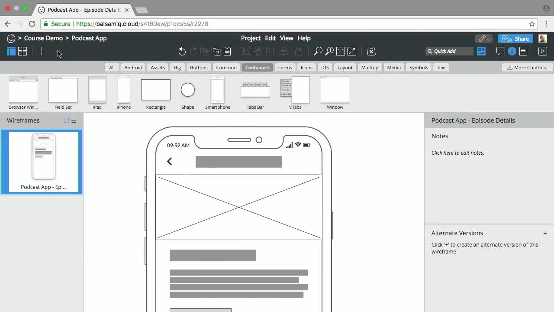Select the Layout controls category
Viewport: 554px width, 312px height.
click(345, 68)
